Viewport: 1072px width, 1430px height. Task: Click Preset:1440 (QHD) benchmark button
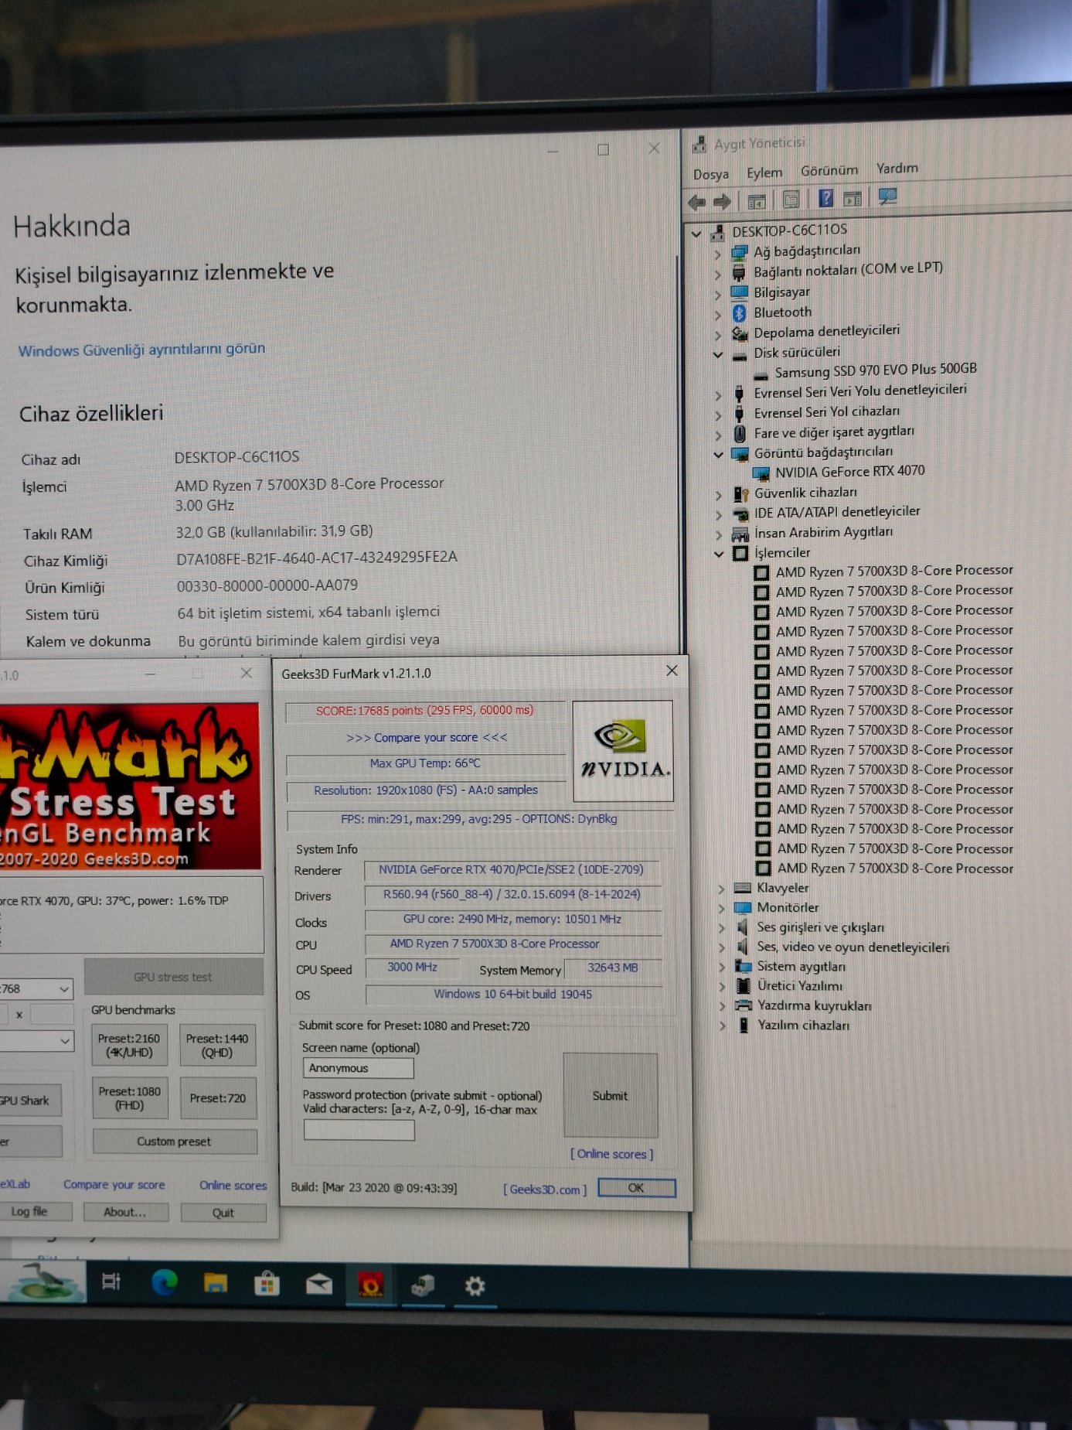pos(217,1045)
